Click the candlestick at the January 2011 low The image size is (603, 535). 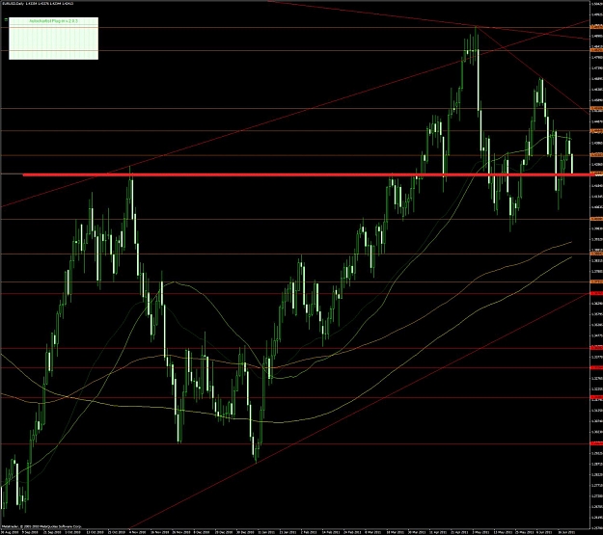[256, 452]
